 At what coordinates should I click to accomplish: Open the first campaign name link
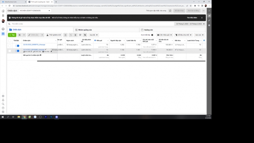click(x=34, y=45)
